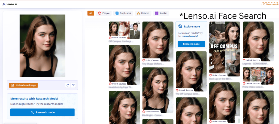Click Research mode in Explore more card
This screenshot has width=279, height=124.
click(x=191, y=44)
